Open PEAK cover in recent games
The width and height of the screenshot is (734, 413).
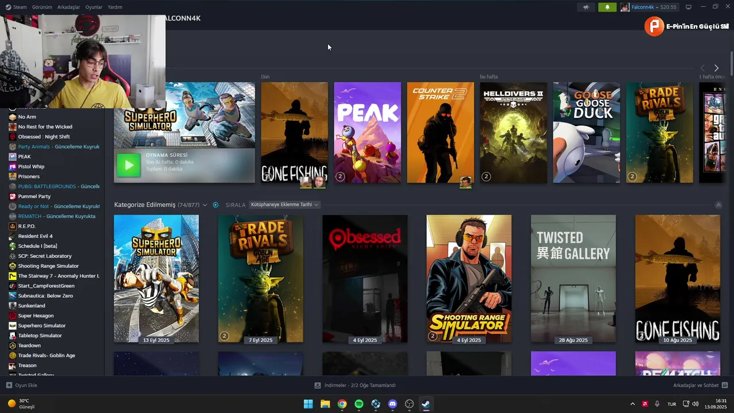pyautogui.click(x=368, y=133)
